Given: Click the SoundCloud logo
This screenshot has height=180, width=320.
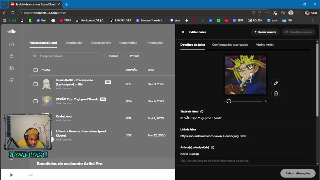Looking at the screenshot, I should point(11,31).
